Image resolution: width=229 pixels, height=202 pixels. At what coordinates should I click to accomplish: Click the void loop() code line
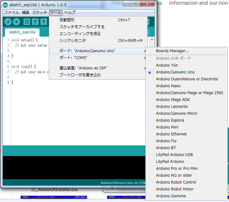click(23, 67)
